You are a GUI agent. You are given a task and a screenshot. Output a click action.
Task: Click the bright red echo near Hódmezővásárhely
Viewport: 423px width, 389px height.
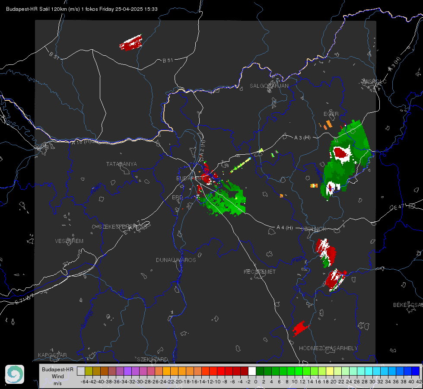(301, 328)
